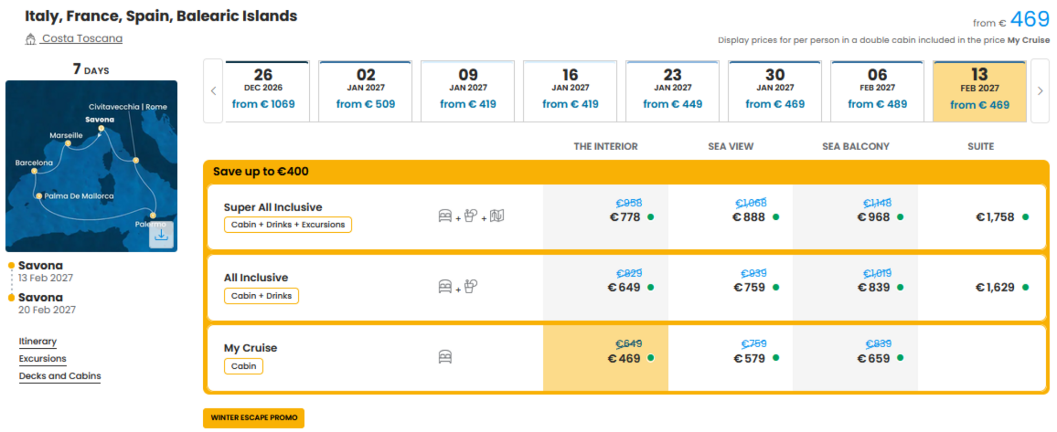Click the itinerary route map

coord(91,166)
